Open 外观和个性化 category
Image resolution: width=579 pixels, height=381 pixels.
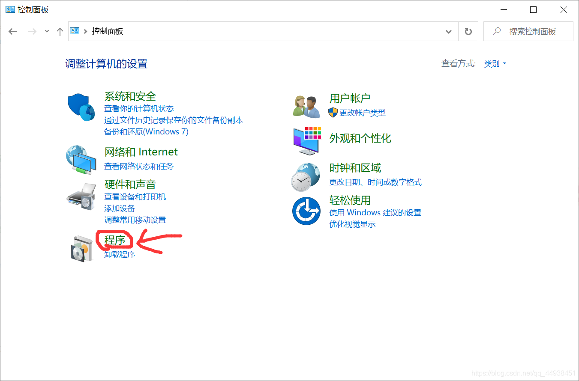click(x=360, y=138)
